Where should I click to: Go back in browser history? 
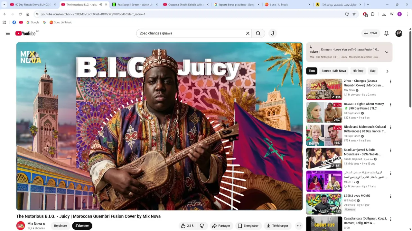coord(5,14)
